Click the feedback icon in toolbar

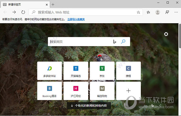tap(167, 12)
